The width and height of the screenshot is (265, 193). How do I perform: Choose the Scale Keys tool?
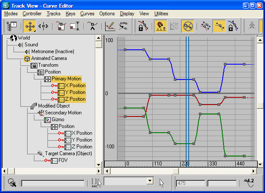61,26
